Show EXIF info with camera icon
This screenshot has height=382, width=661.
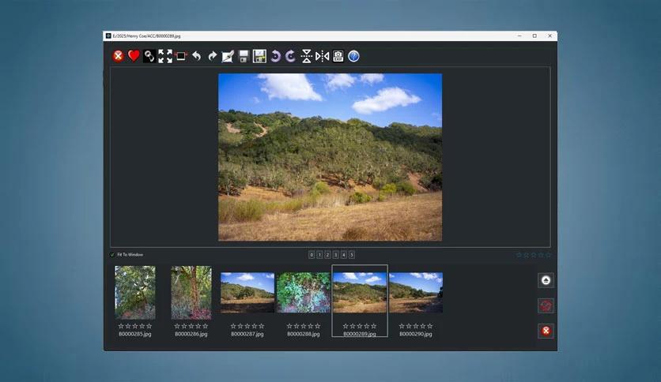point(338,56)
